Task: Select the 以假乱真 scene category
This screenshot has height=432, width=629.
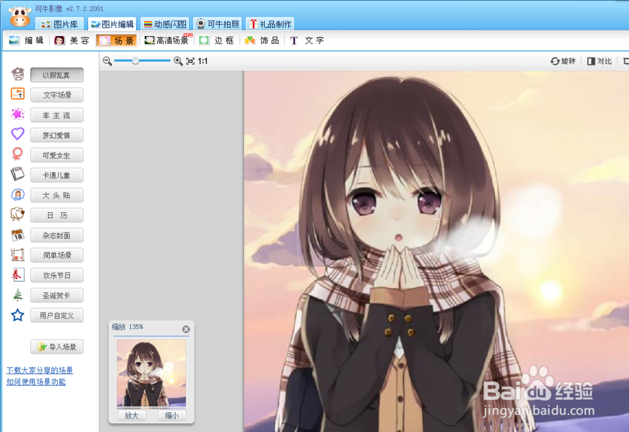Action: 57,75
